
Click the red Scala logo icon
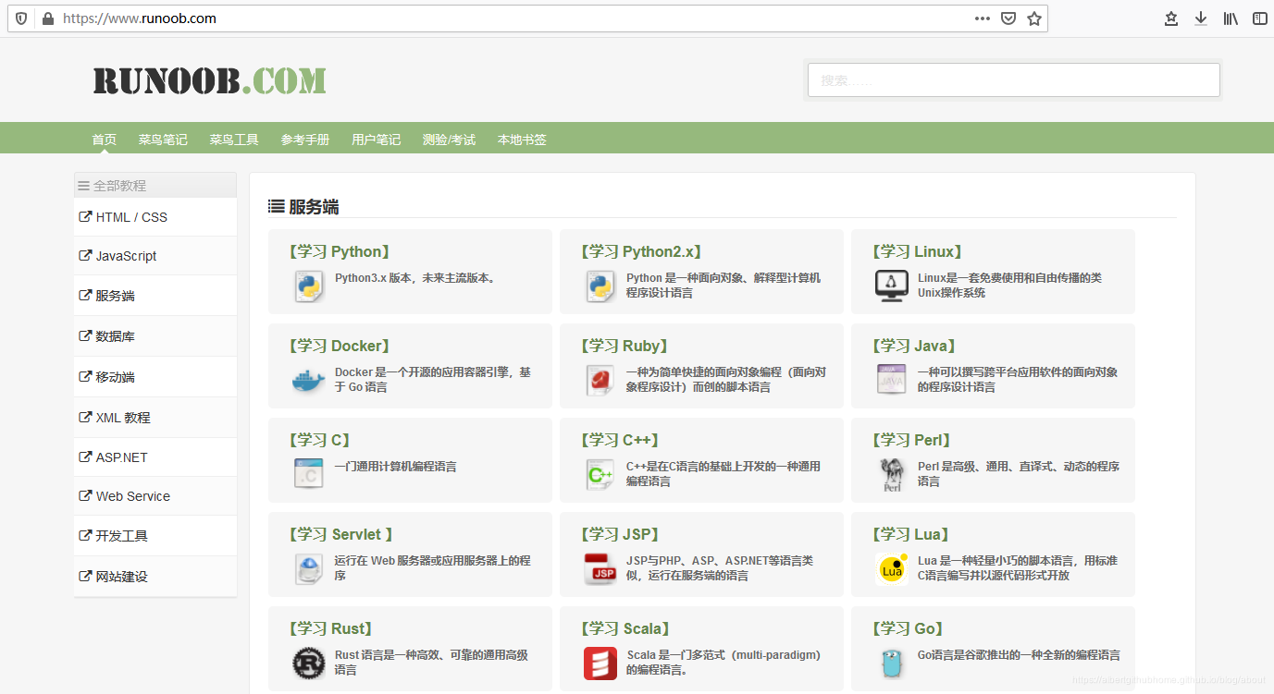[x=600, y=663]
